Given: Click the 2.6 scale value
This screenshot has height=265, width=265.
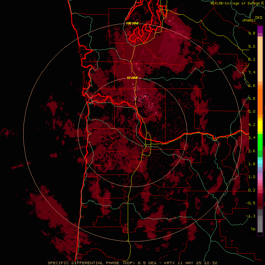Looking at the screenshot, I should [252, 151].
